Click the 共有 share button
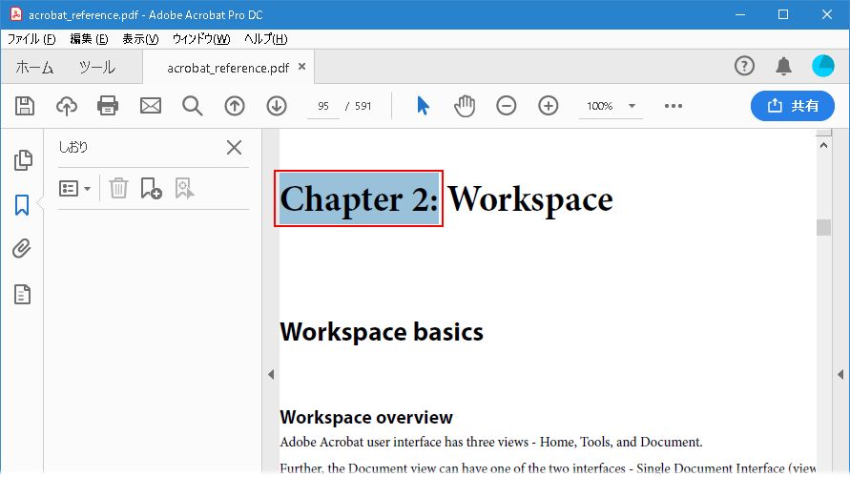850x477 pixels. click(793, 106)
